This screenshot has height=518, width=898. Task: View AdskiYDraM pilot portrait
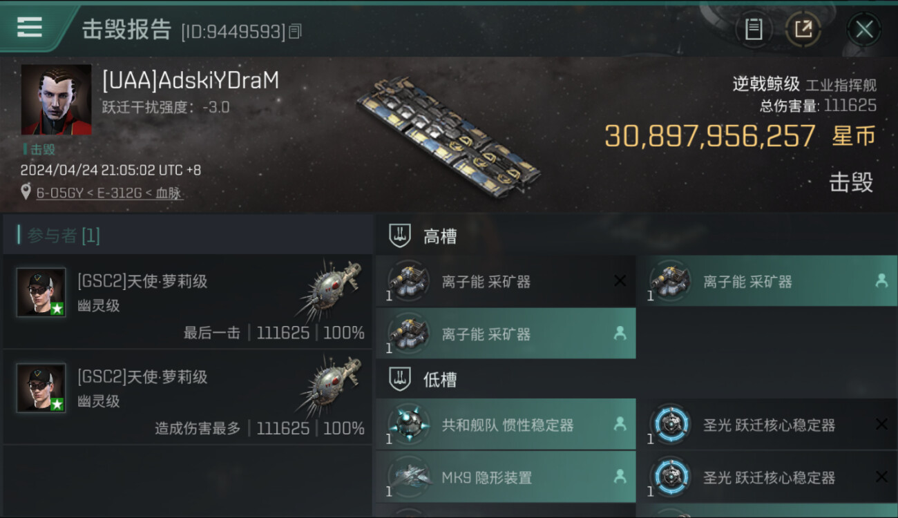[x=56, y=99]
